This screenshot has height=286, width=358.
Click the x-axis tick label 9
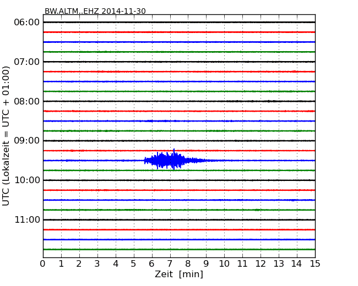(x=206, y=263)
